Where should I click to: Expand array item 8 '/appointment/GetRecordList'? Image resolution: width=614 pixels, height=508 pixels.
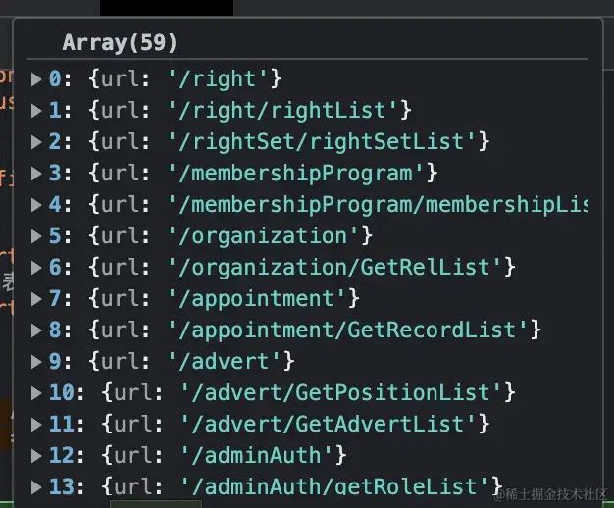pyautogui.click(x=36, y=330)
